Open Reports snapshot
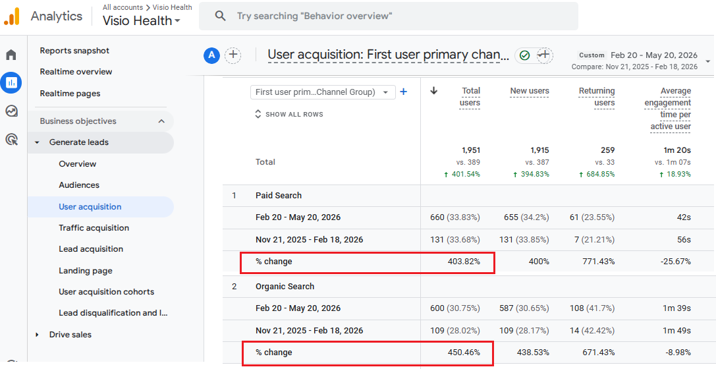 [74, 51]
